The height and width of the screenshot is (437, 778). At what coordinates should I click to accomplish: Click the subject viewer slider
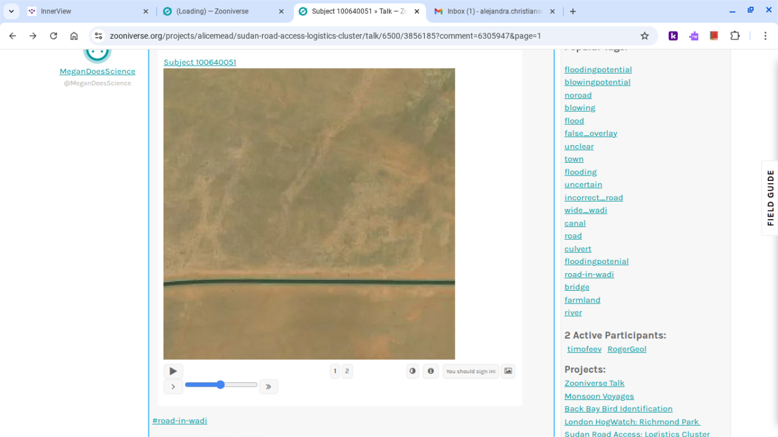pos(221,385)
